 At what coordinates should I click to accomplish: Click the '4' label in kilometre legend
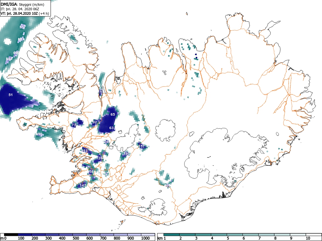tap(212, 238)
